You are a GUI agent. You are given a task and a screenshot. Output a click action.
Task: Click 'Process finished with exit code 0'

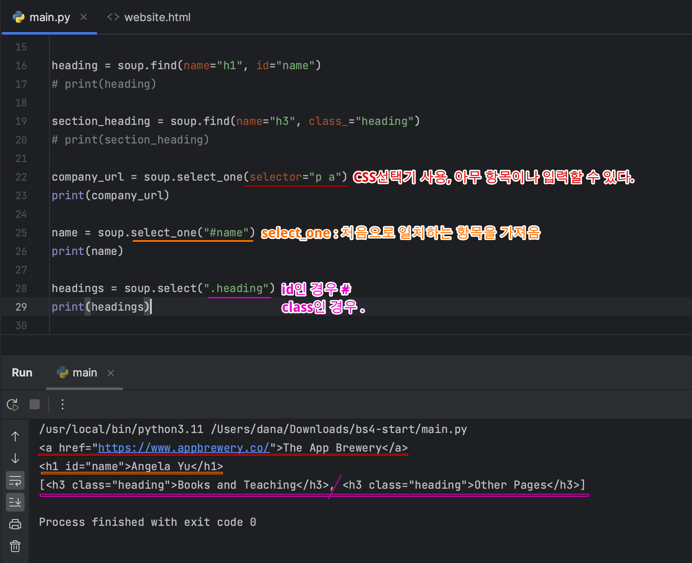(148, 522)
